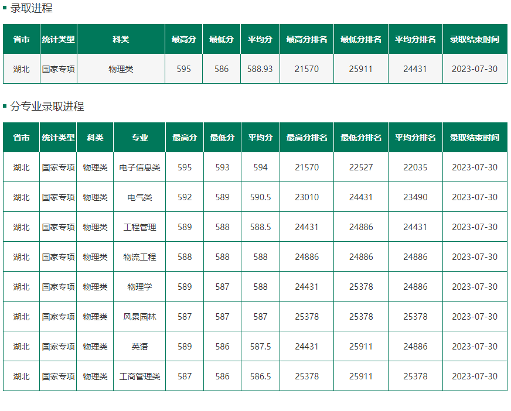Click average score '587' in 风景园林 row
Viewport: 511px width, 411px height.
point(260,317)
